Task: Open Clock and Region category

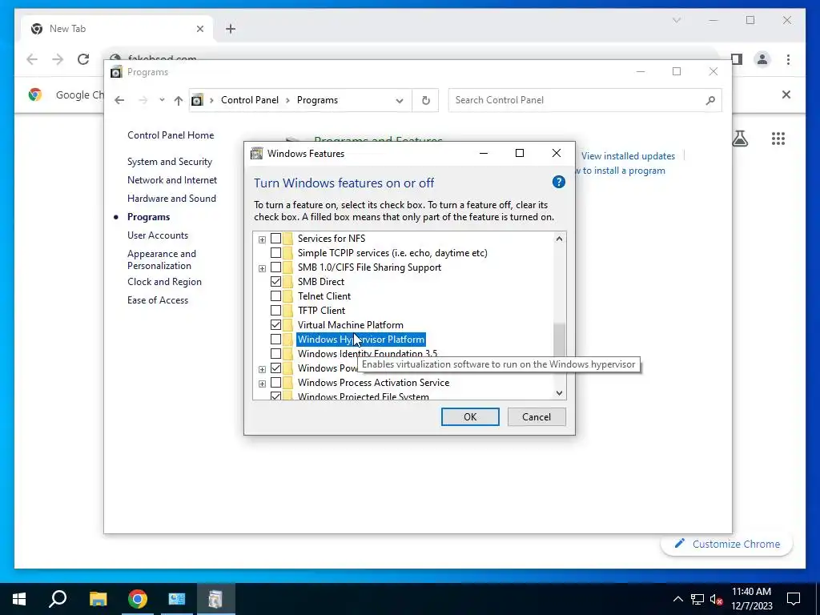Action: 164,281
